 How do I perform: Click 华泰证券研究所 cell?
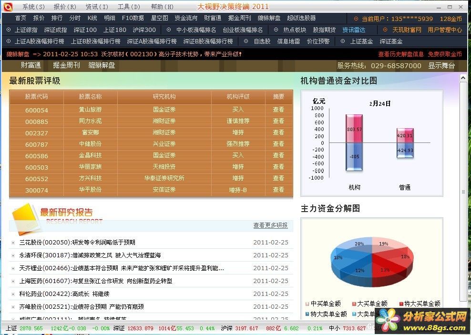[x=164, y=178]
